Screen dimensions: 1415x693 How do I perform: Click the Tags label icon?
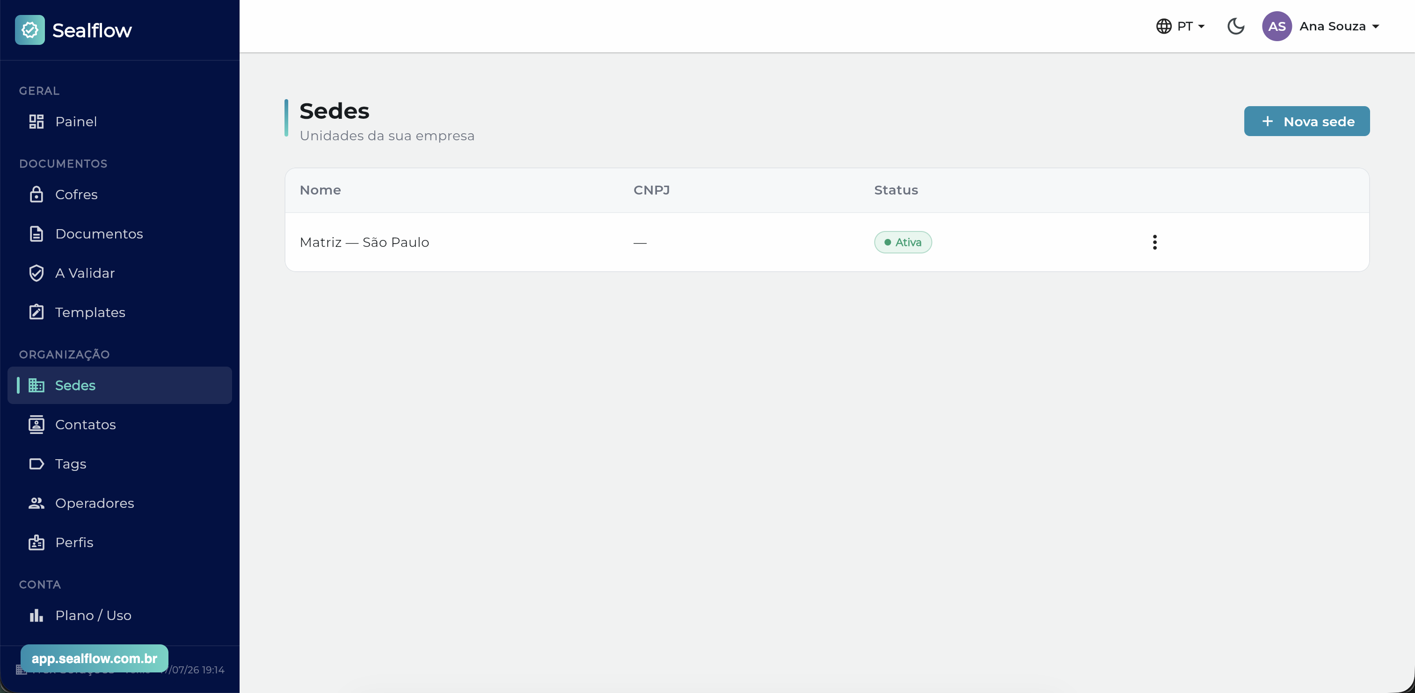coord(36,464)
